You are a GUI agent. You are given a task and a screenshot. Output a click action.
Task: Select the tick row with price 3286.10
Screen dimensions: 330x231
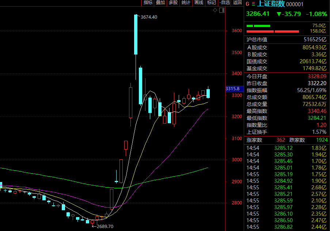(287, 214)
